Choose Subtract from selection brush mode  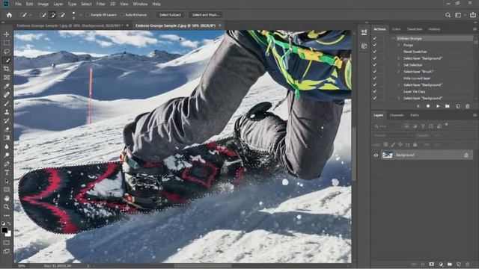tap(61, 15)
